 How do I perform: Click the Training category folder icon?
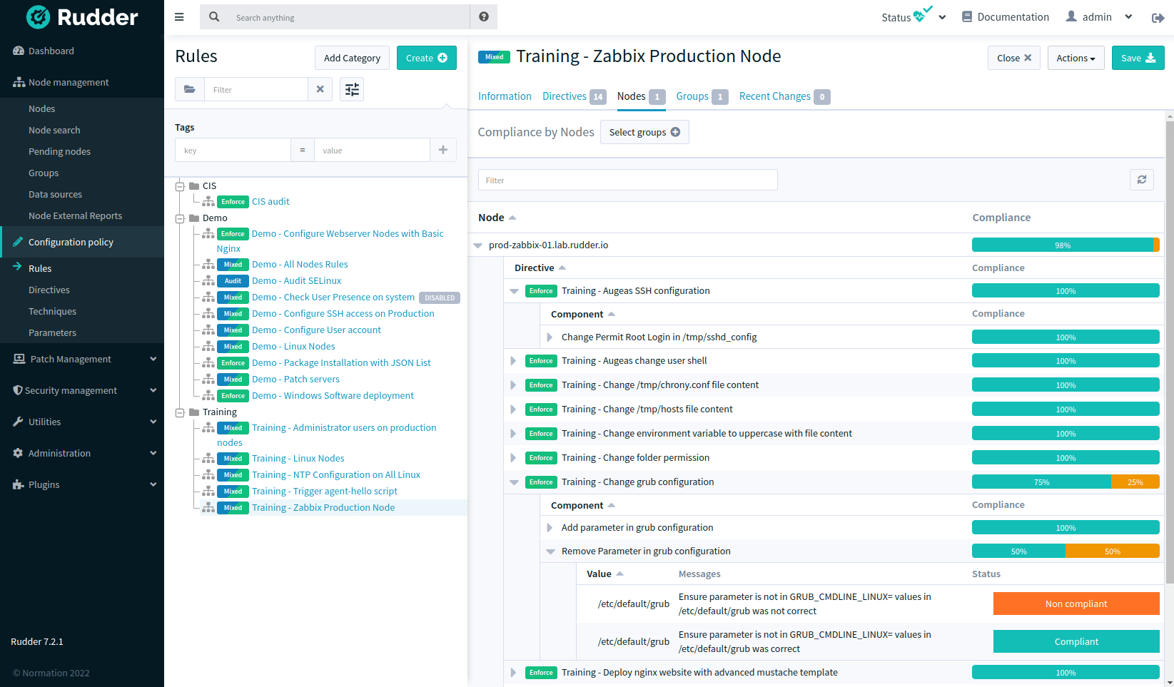pos(194,412)
